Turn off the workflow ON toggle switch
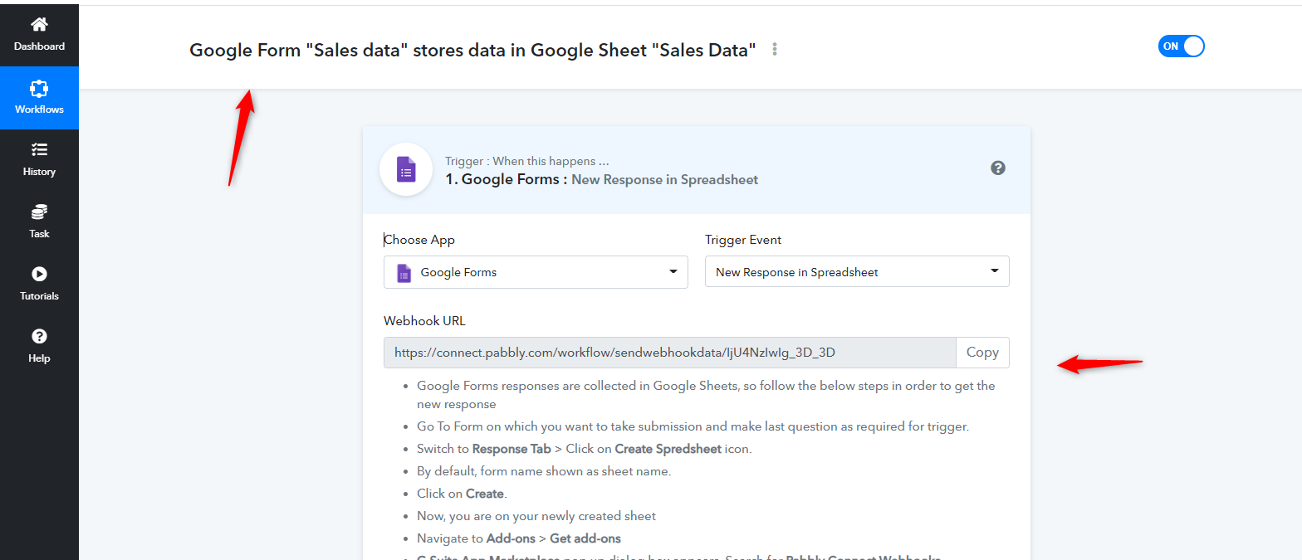Screen dimensions: 1302x560 click(x=1181, y=46)
